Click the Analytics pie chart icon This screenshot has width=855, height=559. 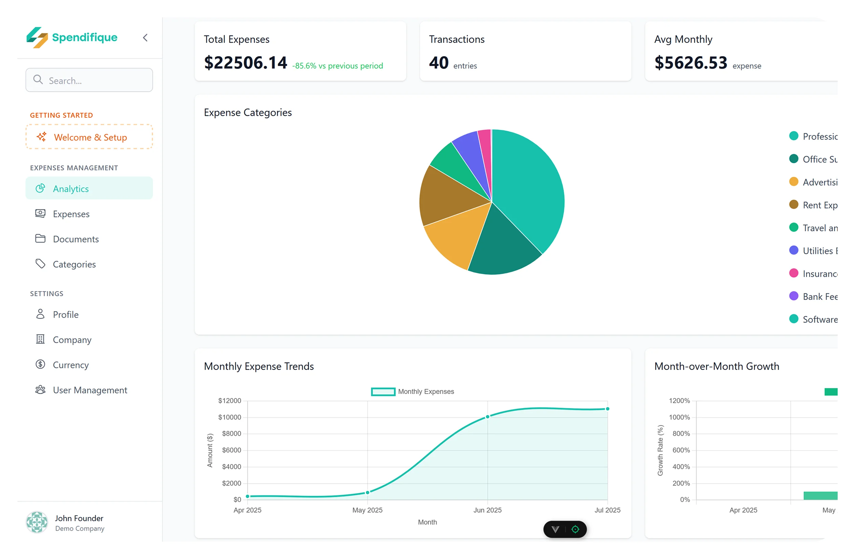pos(40,188)
